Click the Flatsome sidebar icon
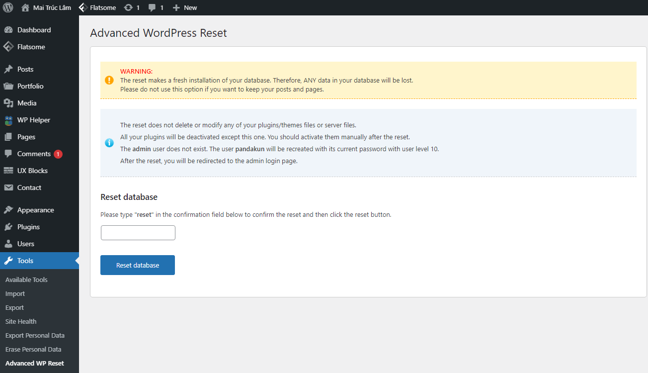 tap(8, 47)
